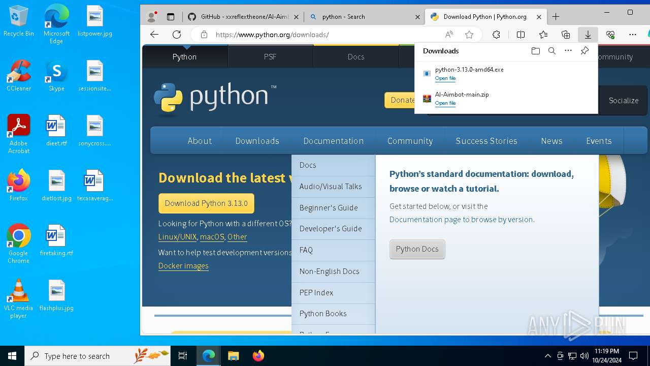The width and height of the screenshot is (650, 366).
Task: Open the Favorites list icon
Action: 543,35
